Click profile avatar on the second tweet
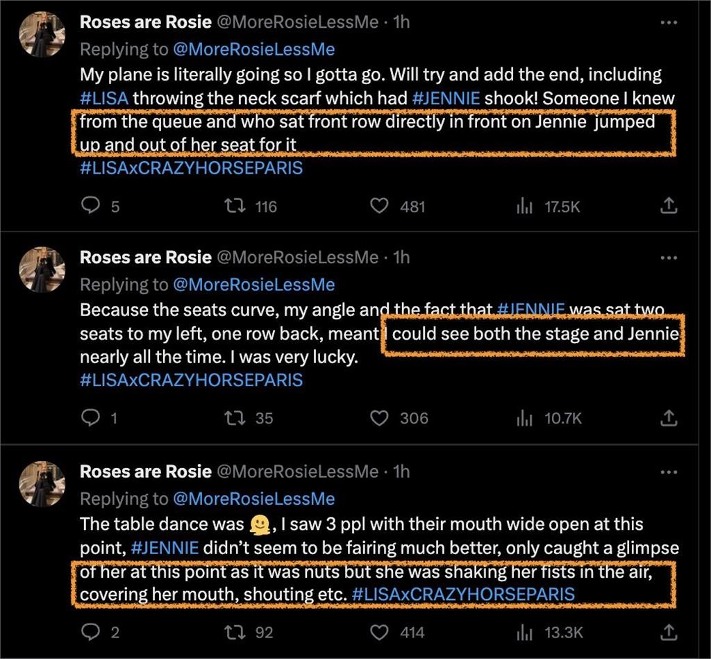The width and height of the screenshot is (711, 659). pyautogui.click(x=42, y=269)
